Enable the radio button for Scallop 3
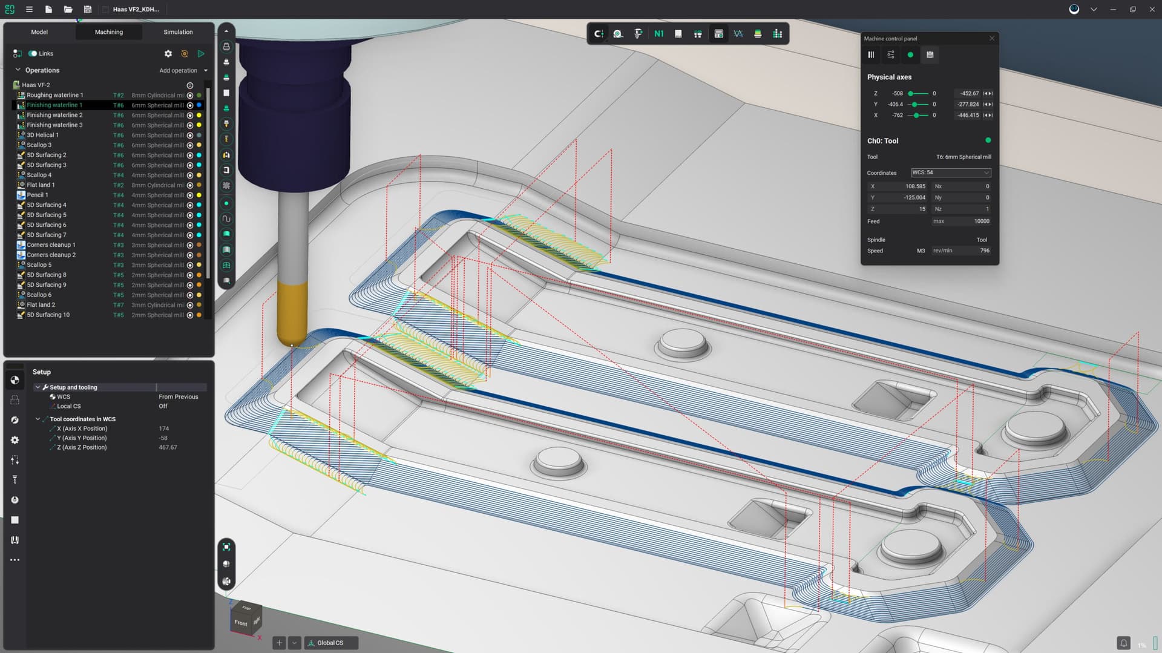1162x653 pixels. (x=189, y=145)
